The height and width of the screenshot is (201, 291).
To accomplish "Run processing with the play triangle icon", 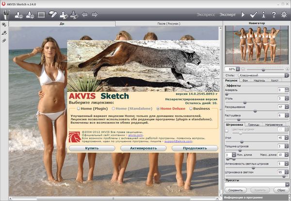I will pos(243,15).
